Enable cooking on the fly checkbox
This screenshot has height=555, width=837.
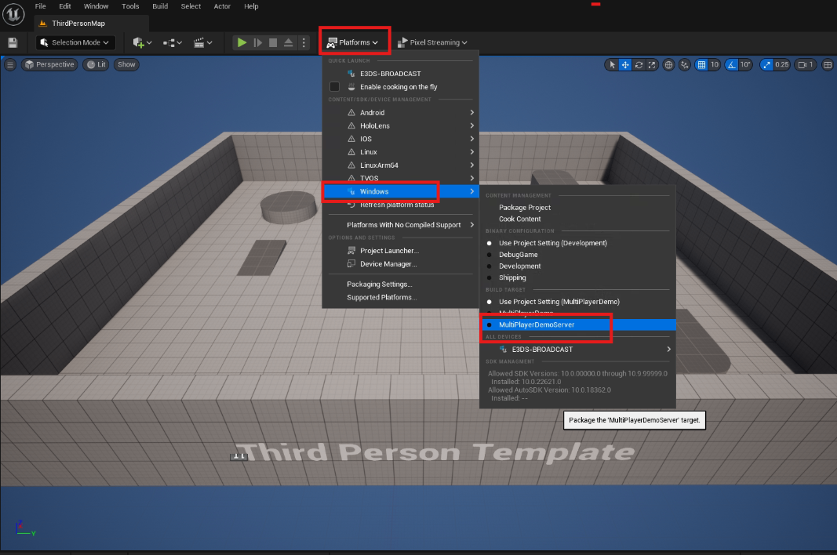point(335,87)
